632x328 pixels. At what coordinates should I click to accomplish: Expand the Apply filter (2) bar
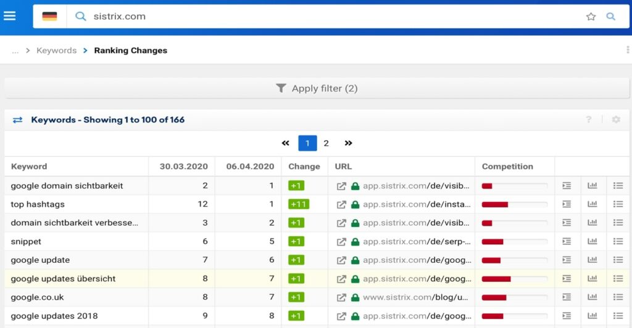pyautogui.click(x=317, y=89)
